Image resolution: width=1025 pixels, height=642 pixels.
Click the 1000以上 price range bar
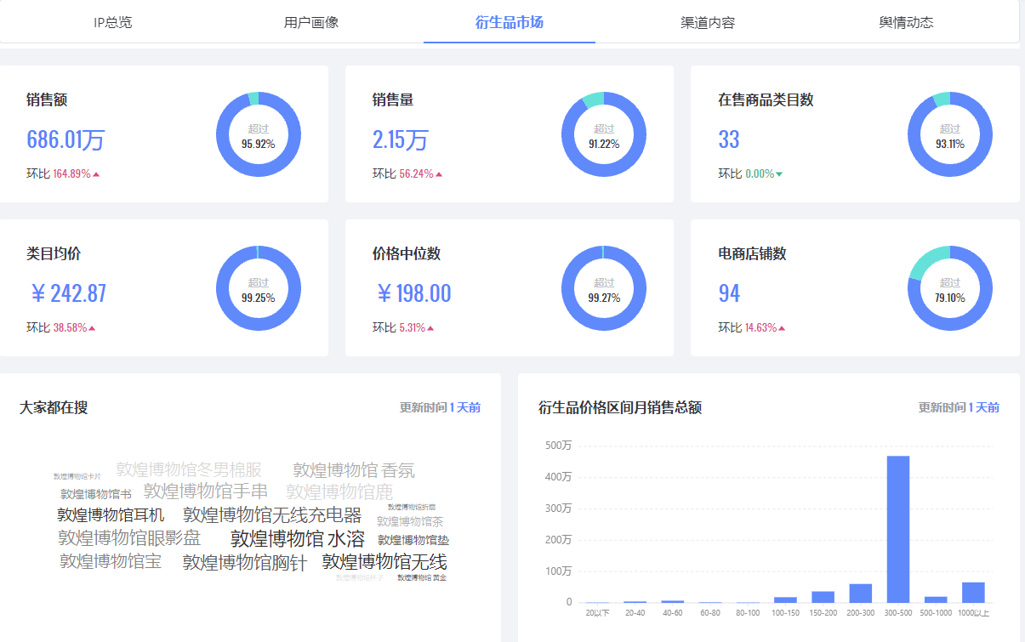(x=973, y=593)
